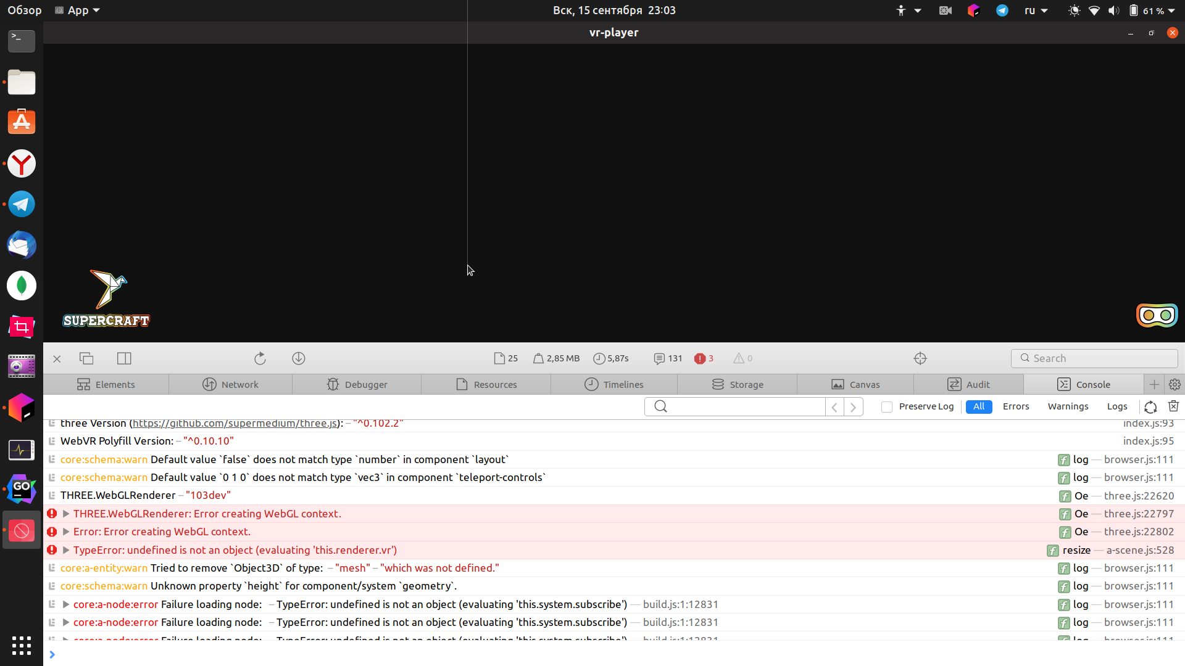Screen dimensions: 1185x666
Task: Clear console messages with the trash icon
Action: point(1173,406)
